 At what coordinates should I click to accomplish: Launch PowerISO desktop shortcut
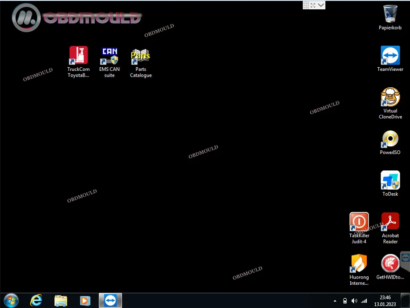[390, 139]
